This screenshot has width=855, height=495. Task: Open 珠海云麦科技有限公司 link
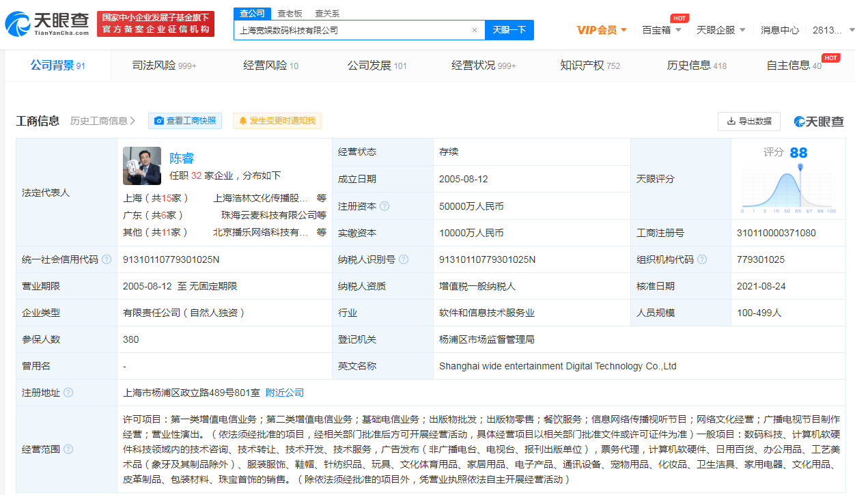[x=268, y=215]
